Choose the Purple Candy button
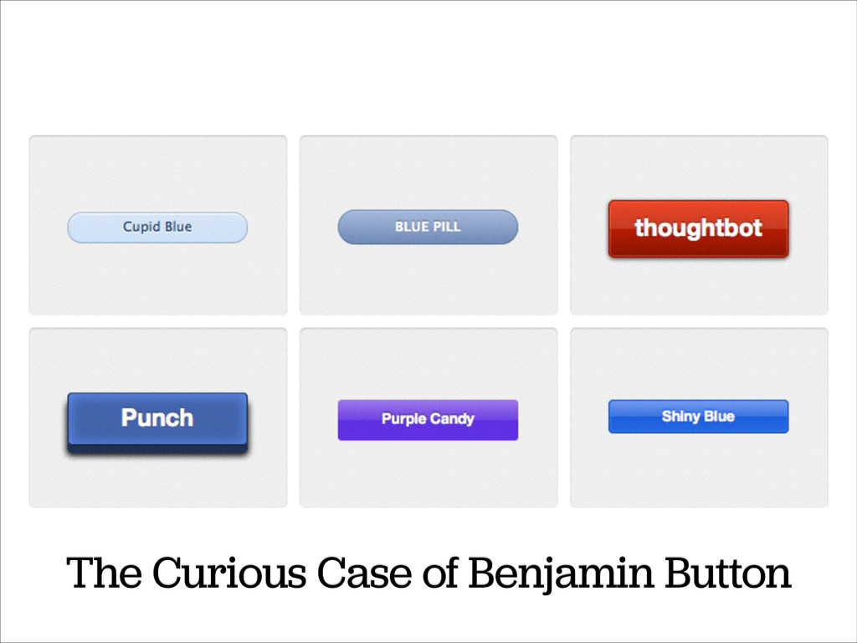Screen dimensions: 857x643 click(x=428, y=420)
